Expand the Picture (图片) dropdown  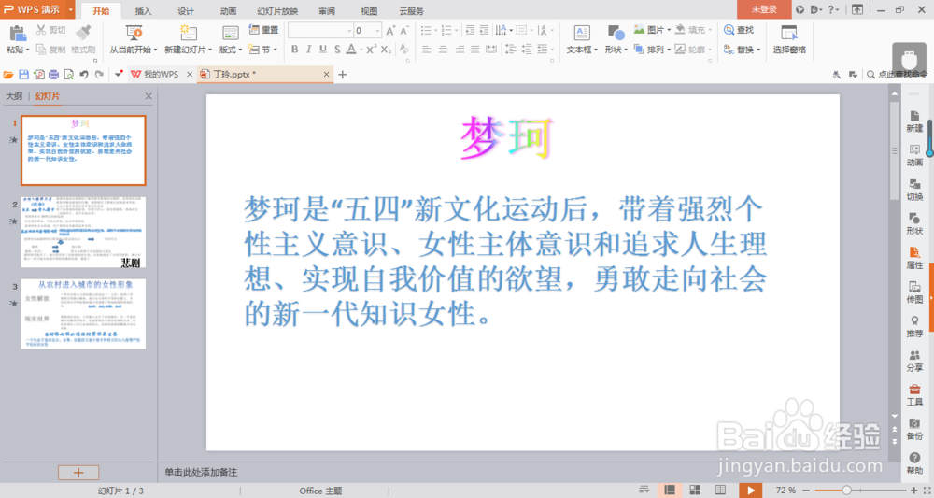(669, 29)
